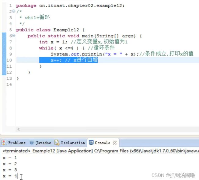This screenshot has height=180, width=199.
Task: Click the while loop condition line
Action: coord(77,48)
